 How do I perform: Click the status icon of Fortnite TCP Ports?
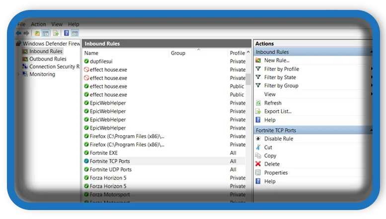point(86,161)
